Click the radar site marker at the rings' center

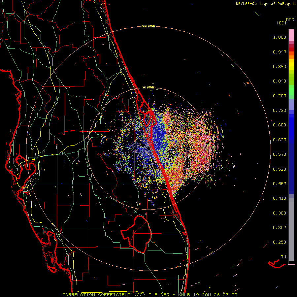pos(148,148)
